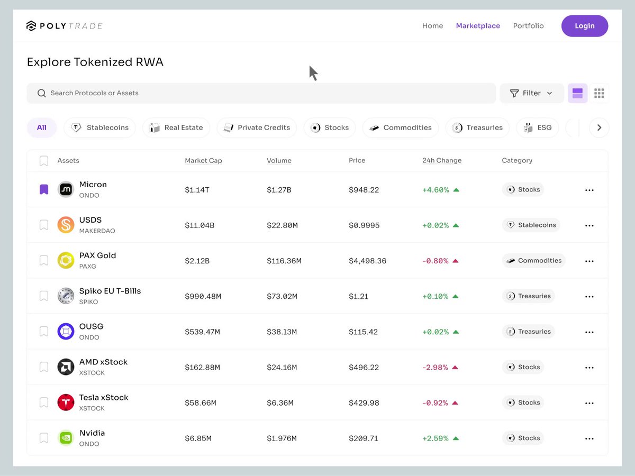Screen dimensions: 635x476
Task: Filter by Stablecoins chip
Action: click(x=99, y=127)
